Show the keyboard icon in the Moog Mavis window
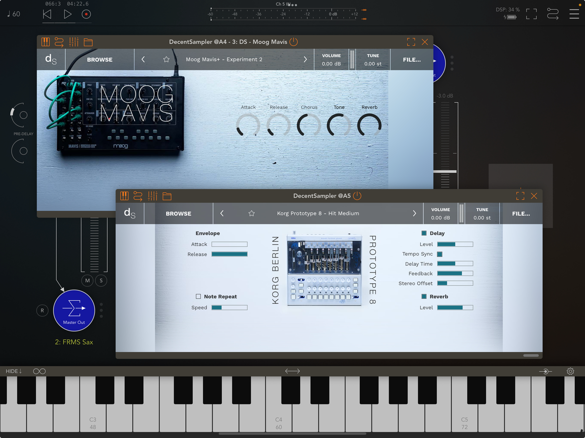Image resolution: width=585 pixels, height=438 pixels. pos(45,42)
